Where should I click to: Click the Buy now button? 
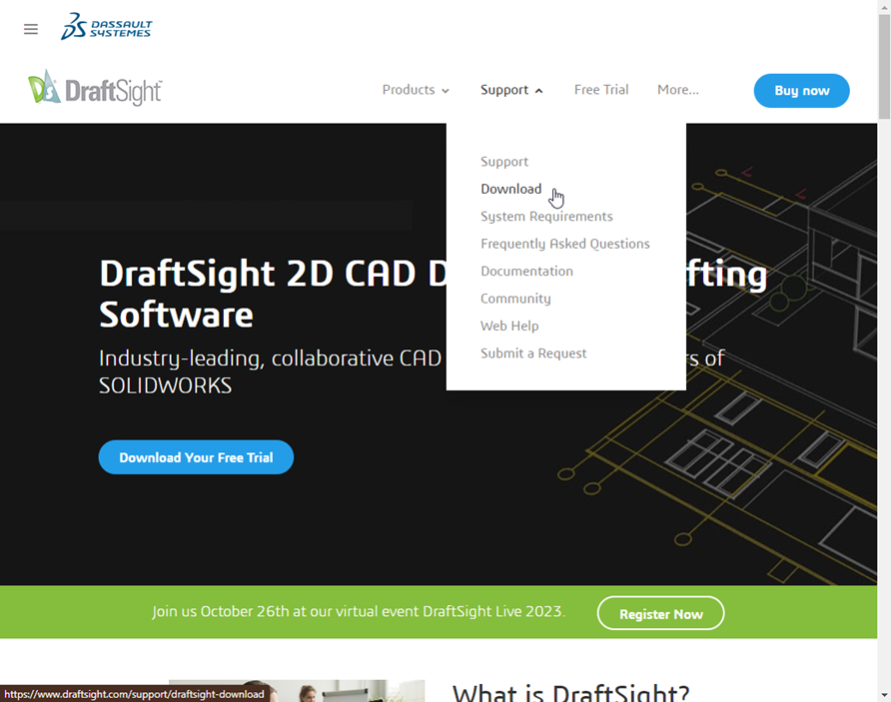click(801, 90)
